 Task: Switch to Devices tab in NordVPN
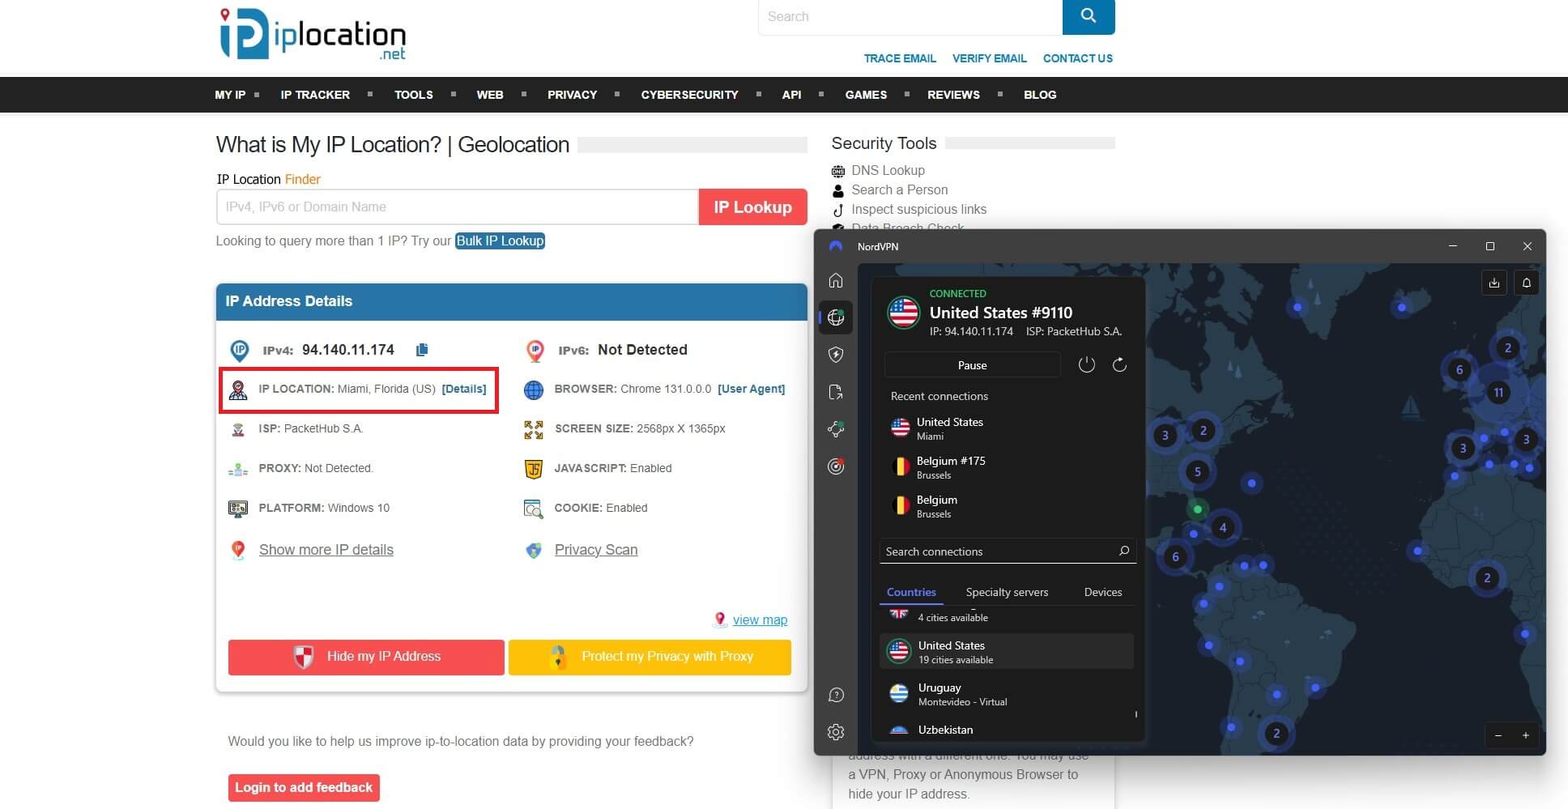(x=1103, y=592)
